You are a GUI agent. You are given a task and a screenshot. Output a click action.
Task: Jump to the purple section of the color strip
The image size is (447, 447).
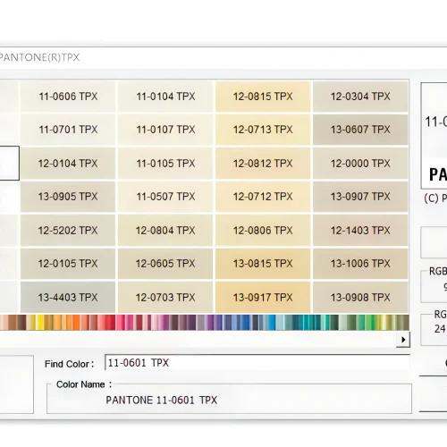[x=210, y=322]
